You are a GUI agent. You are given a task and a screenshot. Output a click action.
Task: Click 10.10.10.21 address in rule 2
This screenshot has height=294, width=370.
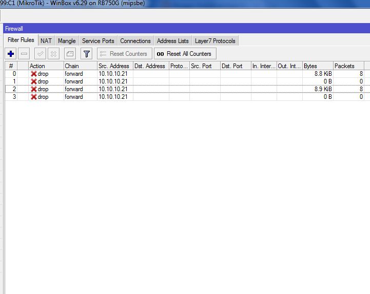pyautogui.click(x=113, y=89)
